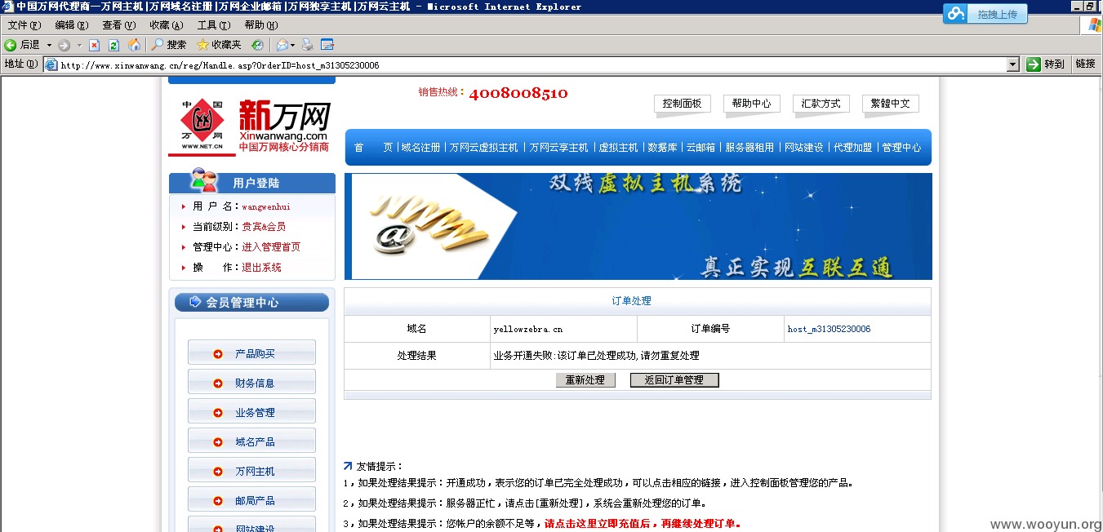Image resolution: width=1103 pixels, height=532 pixels.
Task: Open 网站建设 navigation item
Action: (x=803, y=148)
